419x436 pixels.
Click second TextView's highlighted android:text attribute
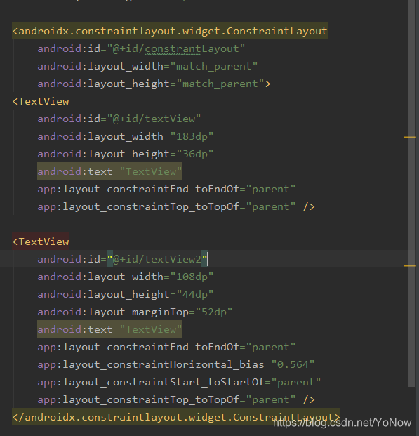click(109, 329)
